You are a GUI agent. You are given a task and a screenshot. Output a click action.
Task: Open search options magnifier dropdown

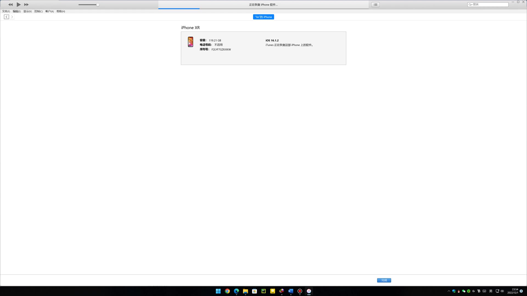[470, 5]
